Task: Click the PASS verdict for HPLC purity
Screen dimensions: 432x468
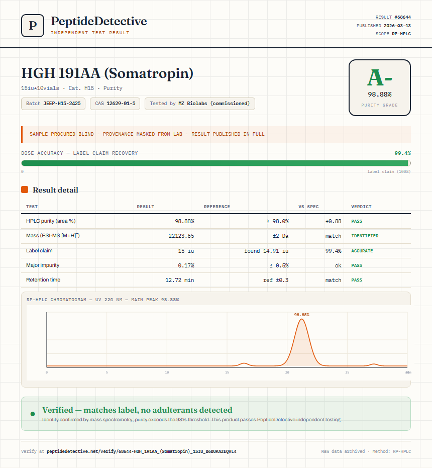Action: click(357, 221)
